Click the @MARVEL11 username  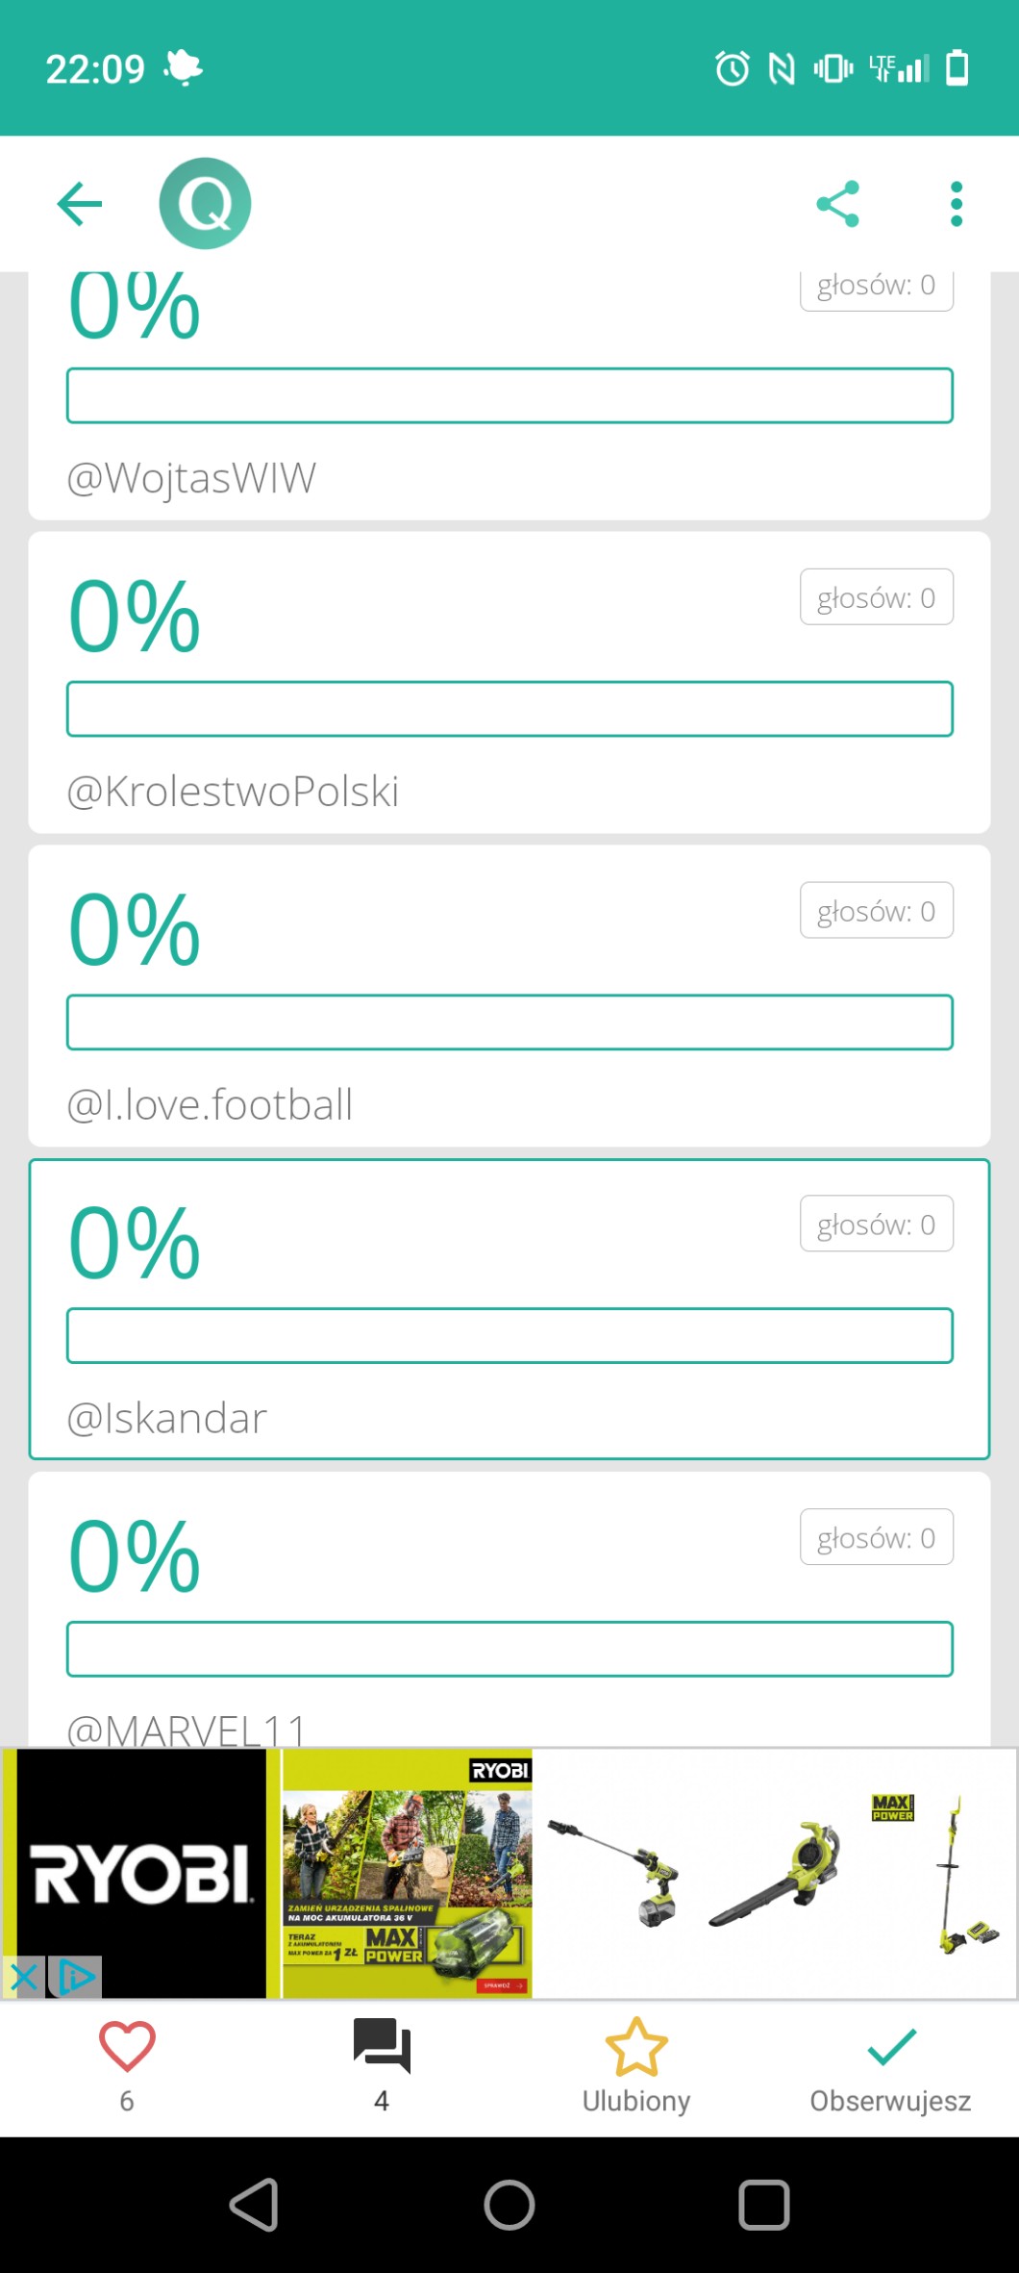coord(186,1730)
